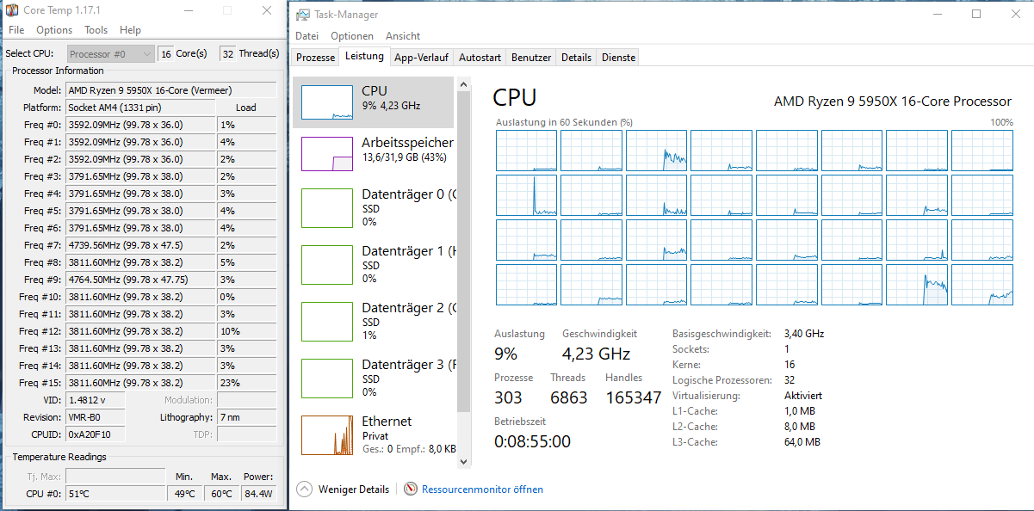The width and height of the screenshot is (1034, 511).
Task: Click the Freq #15 load value 23%
Action: pyautogui.click(x=246, y=383)
